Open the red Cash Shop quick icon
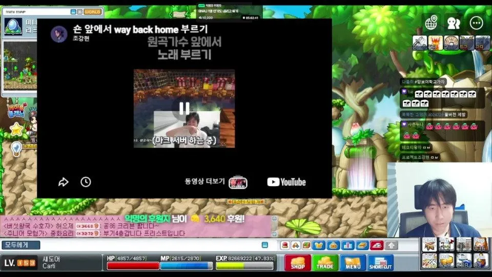The image size is (492, 277). pos(285,245)
